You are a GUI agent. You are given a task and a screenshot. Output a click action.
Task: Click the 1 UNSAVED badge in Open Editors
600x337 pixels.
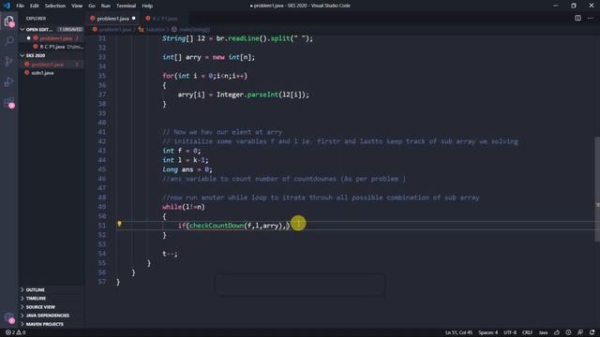(x=70, y=29)
